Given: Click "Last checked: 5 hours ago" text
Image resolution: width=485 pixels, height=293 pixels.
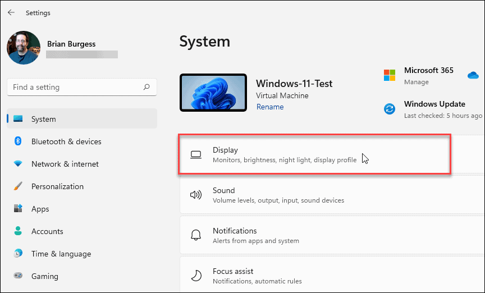Looking at the screenshot, I should click(443, 116).
